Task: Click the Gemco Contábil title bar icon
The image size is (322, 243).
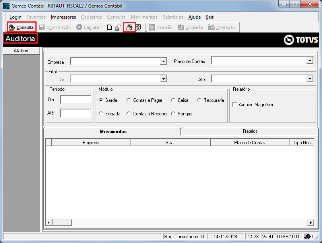Action: (6, 6)
